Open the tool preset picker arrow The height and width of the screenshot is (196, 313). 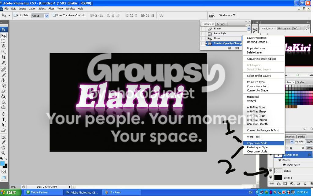coord(9,15)
